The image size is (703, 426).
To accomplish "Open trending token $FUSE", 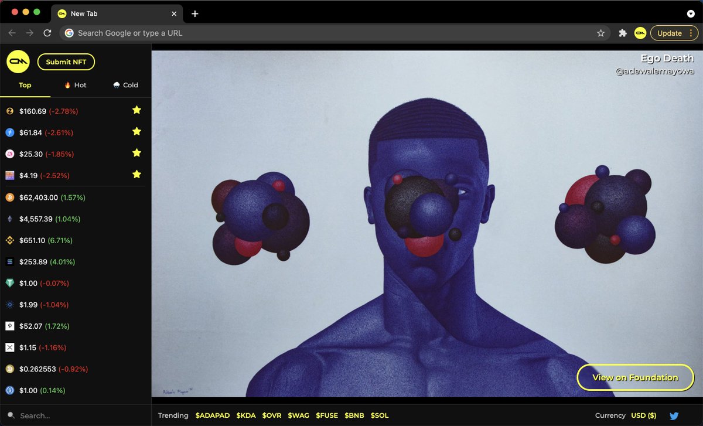I will 327,415.
